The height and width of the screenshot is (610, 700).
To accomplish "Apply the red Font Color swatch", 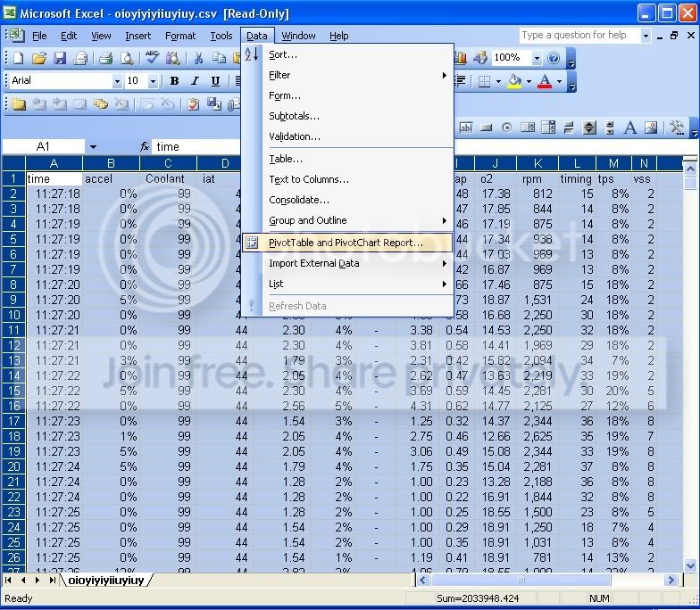I will pyautogui.click(x=545, y=81).
